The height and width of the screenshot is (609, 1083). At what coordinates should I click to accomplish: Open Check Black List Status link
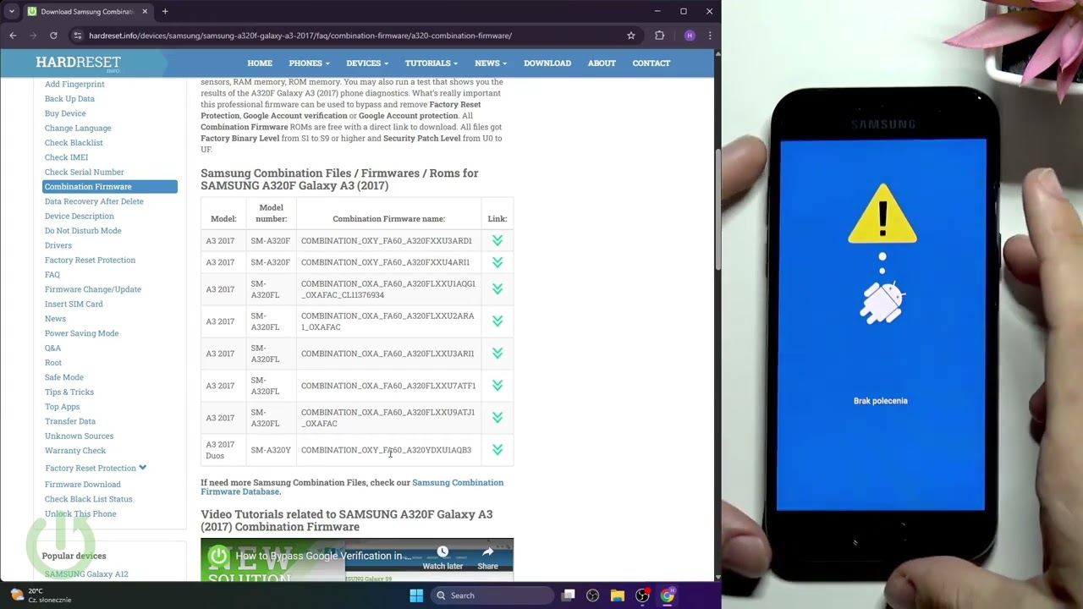pyautogui.click(x=89, y=499)
